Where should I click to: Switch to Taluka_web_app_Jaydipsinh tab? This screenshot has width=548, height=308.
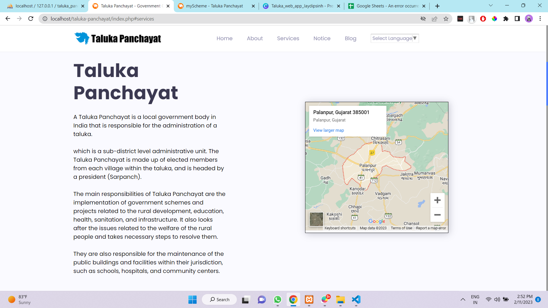click(x=302, y=6)
